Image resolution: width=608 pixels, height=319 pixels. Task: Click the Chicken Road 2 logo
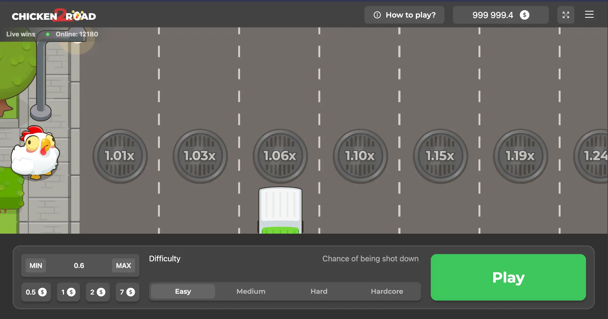click(x=54, y=15)
